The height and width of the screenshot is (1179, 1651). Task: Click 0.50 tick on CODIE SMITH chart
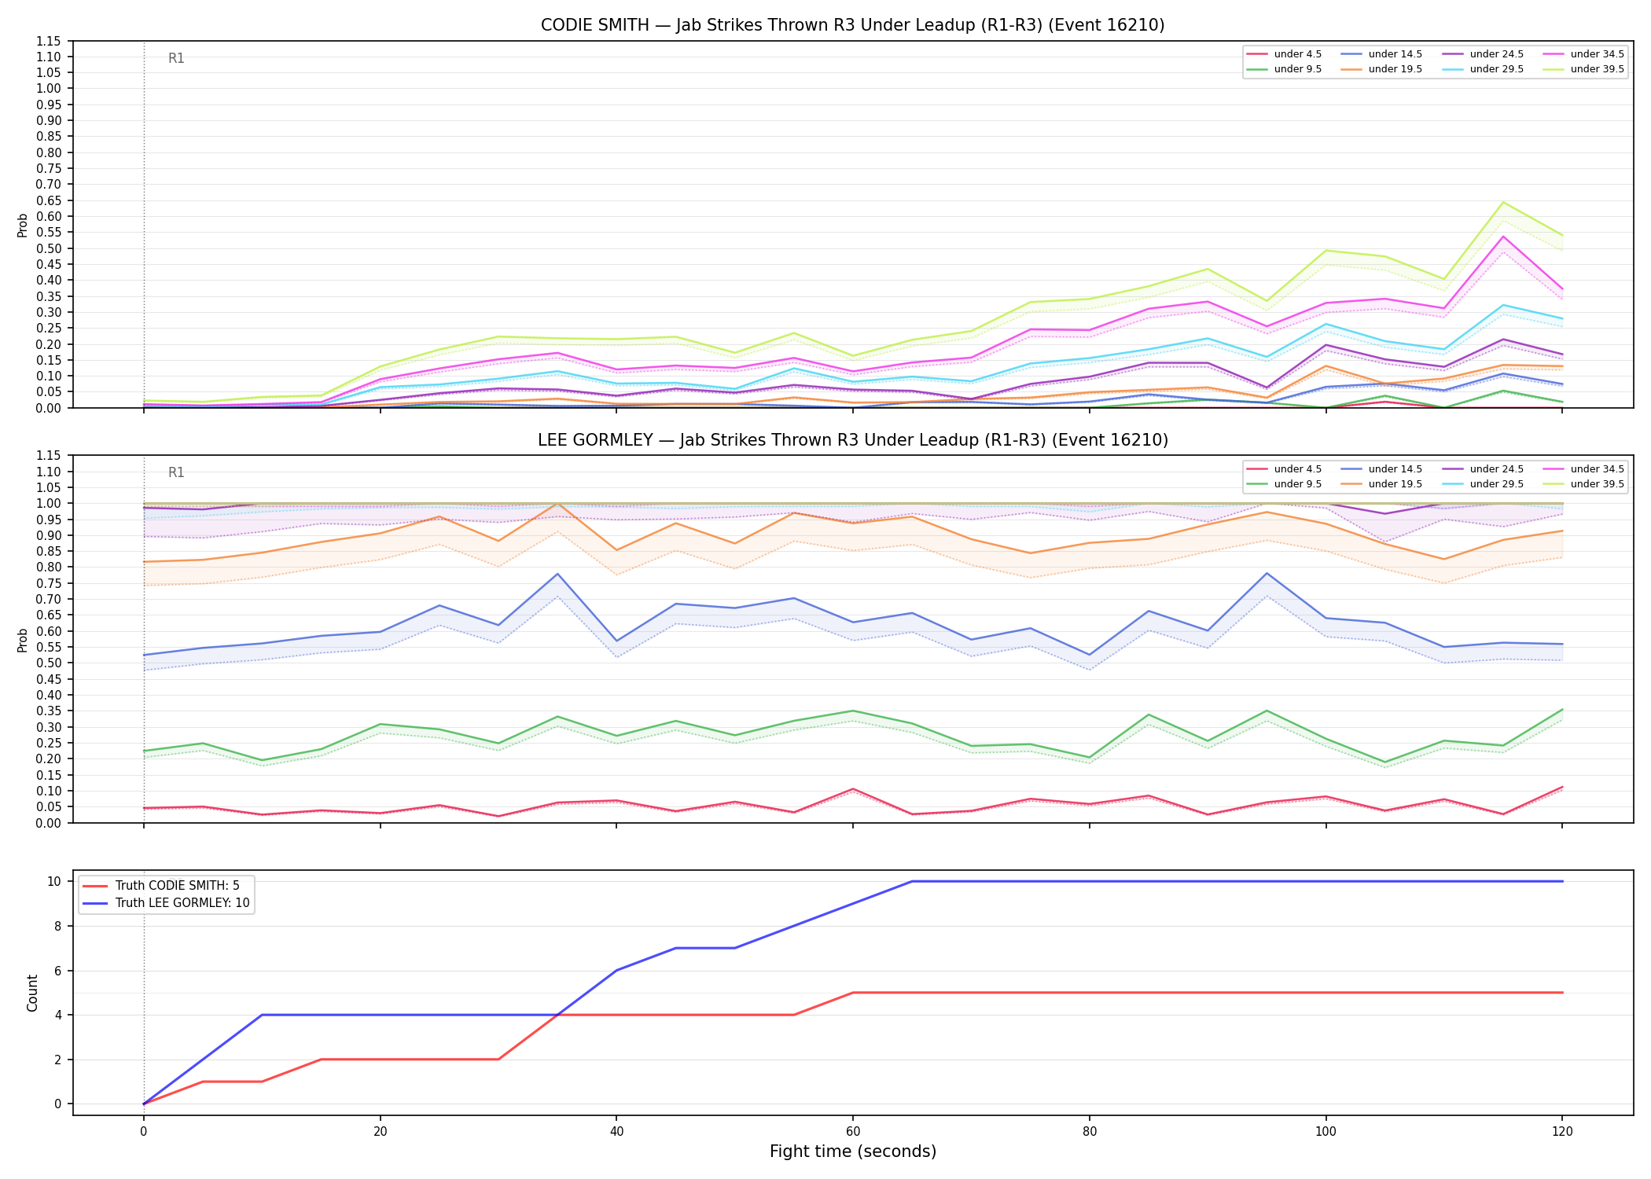point(48,248)
